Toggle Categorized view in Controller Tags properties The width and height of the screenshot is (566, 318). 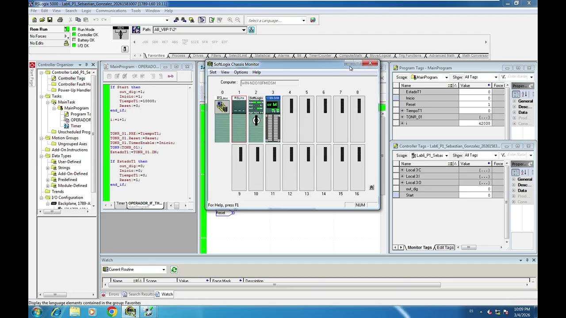[516, 172]
